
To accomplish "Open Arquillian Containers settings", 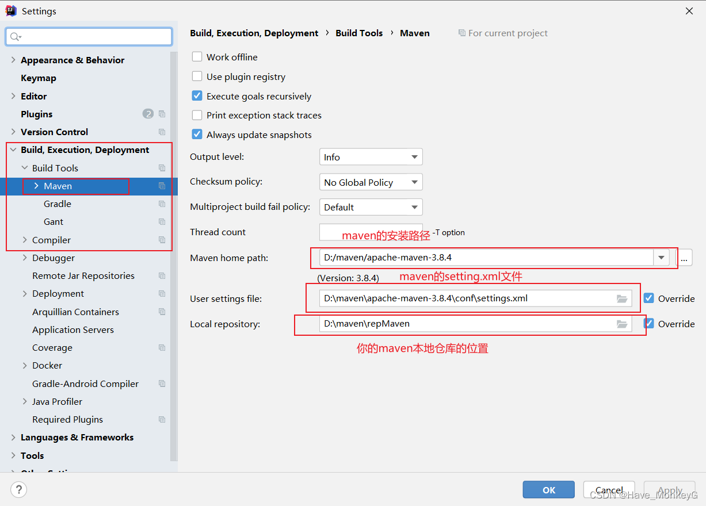I will 76,312.
